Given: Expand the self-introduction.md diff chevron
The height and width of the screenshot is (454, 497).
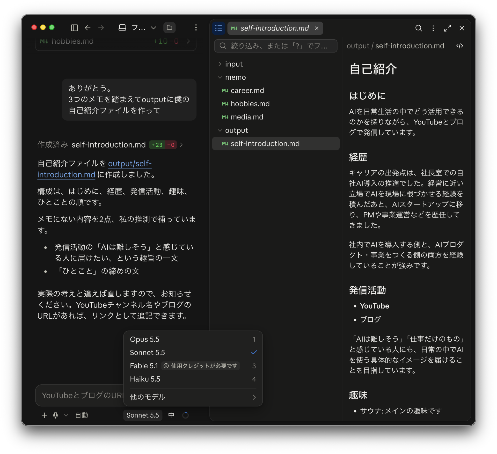Looking at the screenshot, I should tap(181, 145).
